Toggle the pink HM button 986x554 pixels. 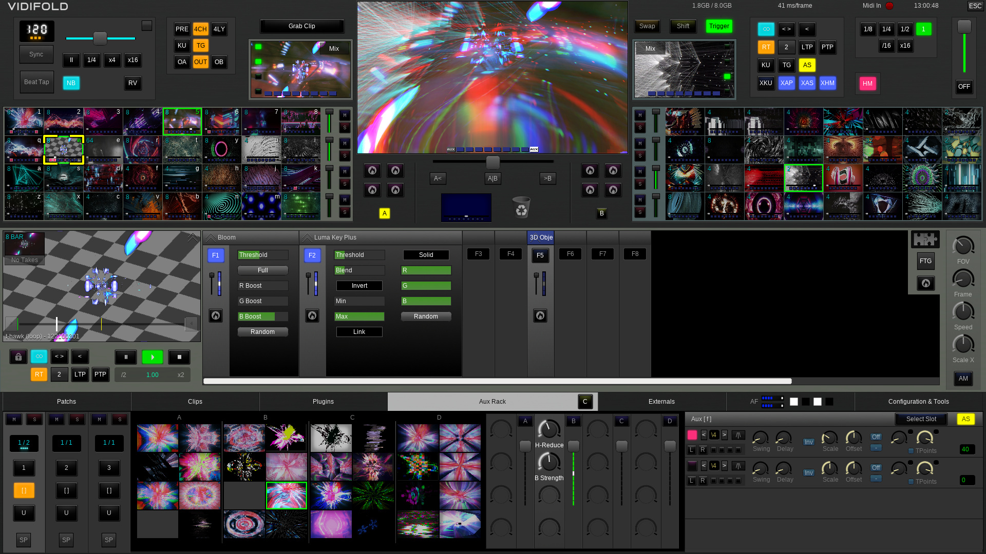coord(867,84)
